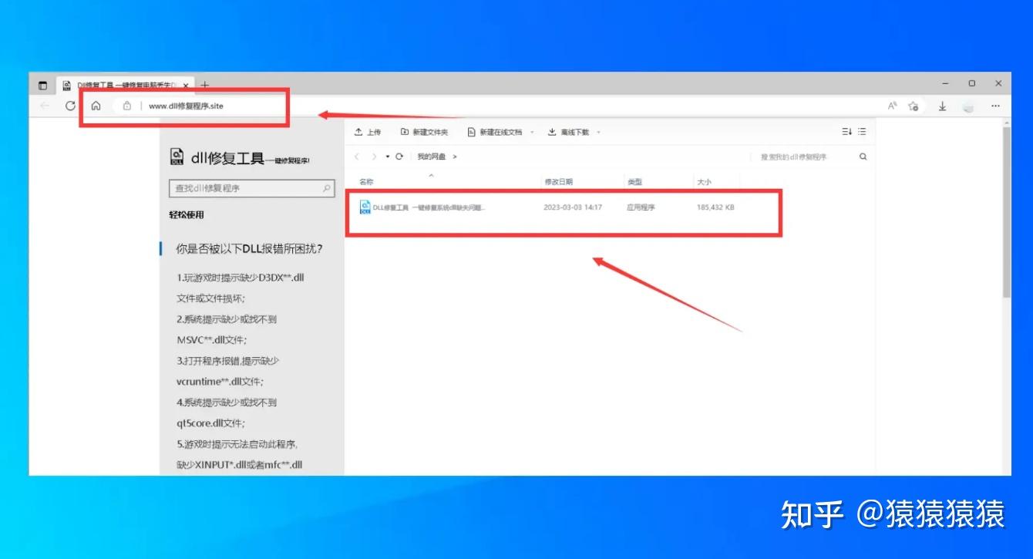This screenshot has width=1033, height=559.
Task: Click the 新建在线文档 new document icon
Action: tap(469, 132)
